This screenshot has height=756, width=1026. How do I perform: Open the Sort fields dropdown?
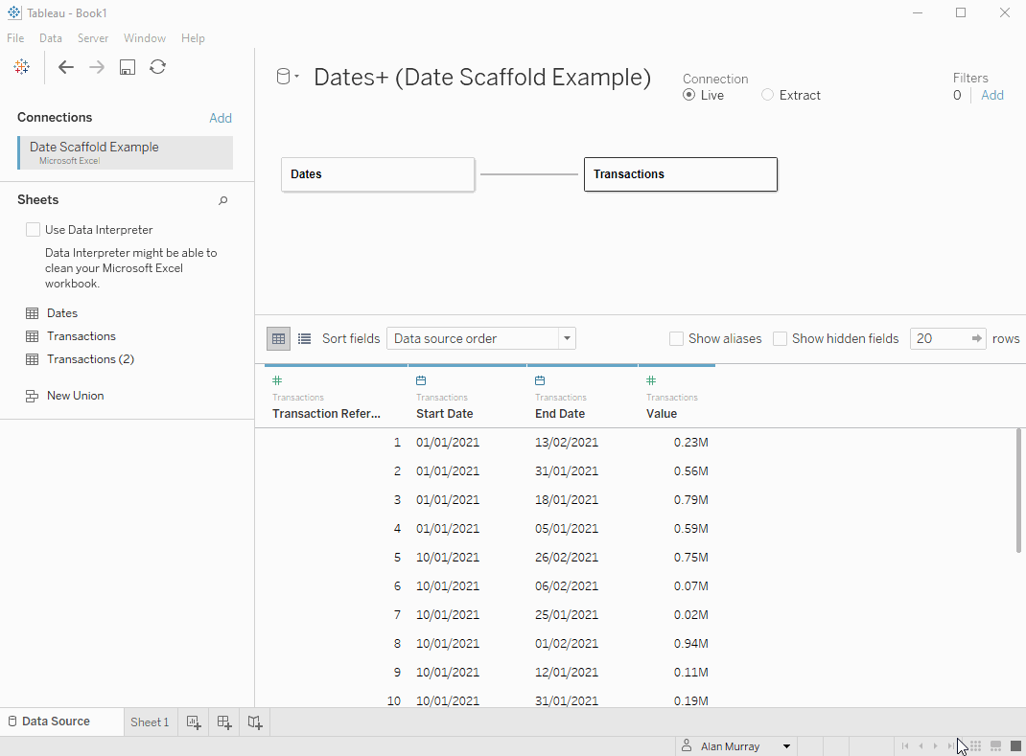tap(481, 339)
